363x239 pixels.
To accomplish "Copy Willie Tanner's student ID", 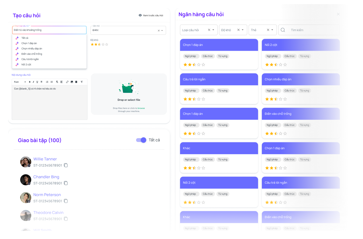I will tap(66, 165).
